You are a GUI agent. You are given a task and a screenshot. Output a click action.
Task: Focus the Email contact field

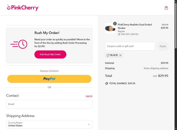click(x=49, y=104)
